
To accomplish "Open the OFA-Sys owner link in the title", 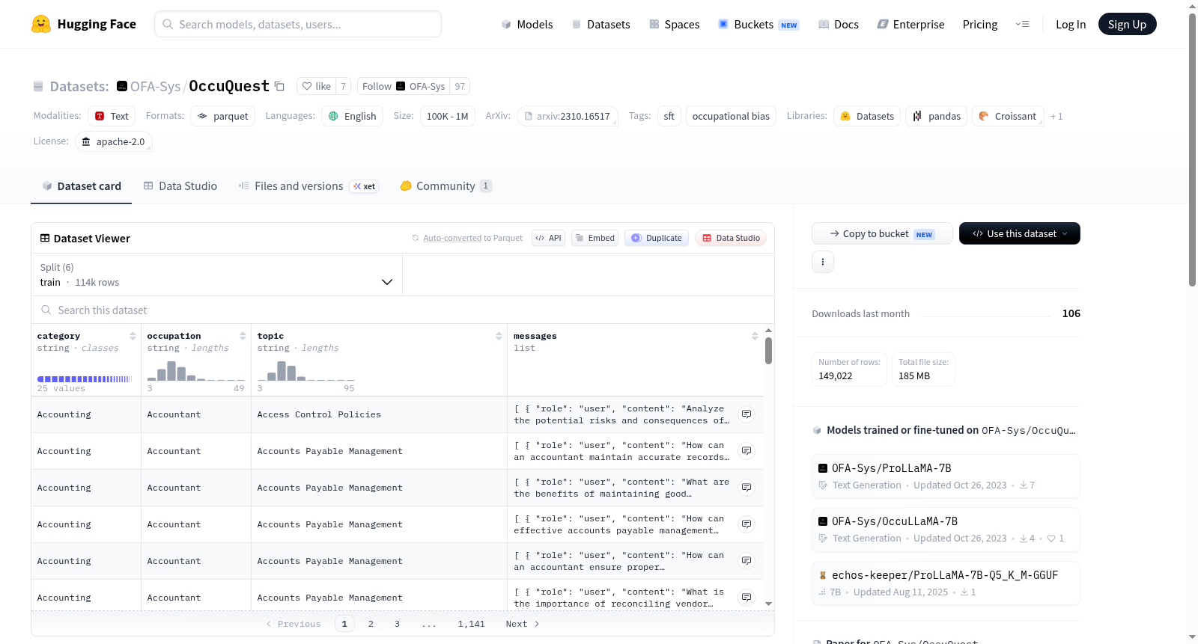I will [x=156, y=86].
